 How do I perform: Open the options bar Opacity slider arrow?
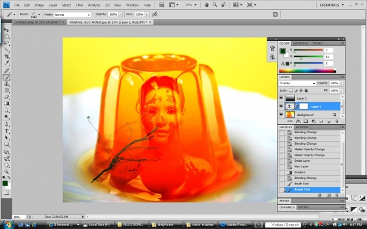pyautogui.click(x=120, y=15)
